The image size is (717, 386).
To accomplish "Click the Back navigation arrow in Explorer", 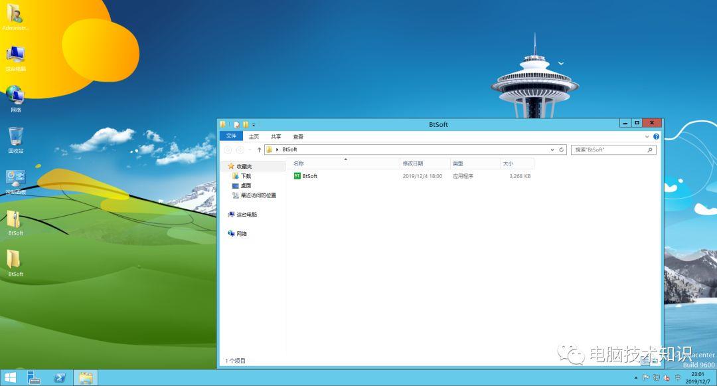I will [x=228, y=149].
